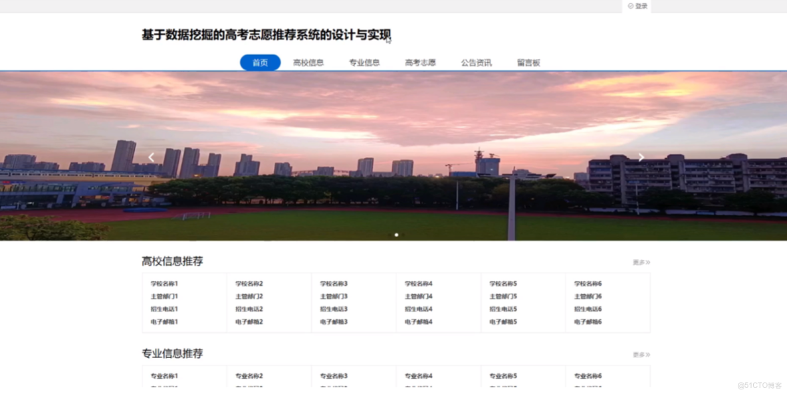Open the 学校名称1 school card

point(164,282)
